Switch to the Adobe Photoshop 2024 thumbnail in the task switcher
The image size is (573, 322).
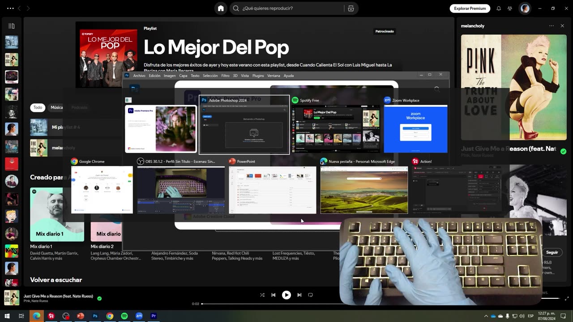(x=244, y=125)
